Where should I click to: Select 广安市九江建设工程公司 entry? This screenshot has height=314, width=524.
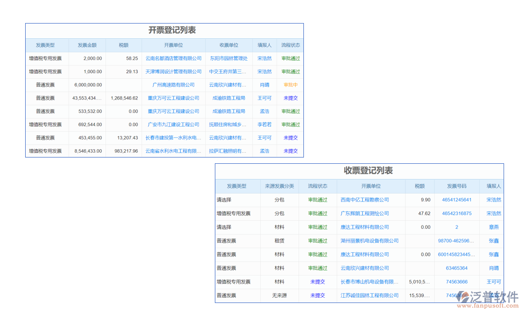pos(173,125)
